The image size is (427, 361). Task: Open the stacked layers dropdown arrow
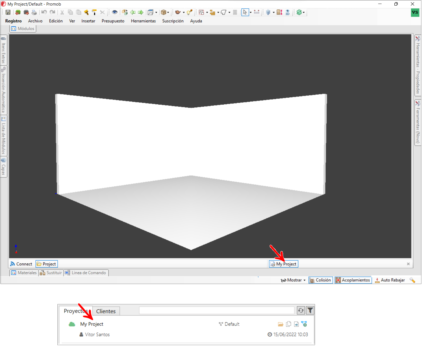click(x=274, y=12)
